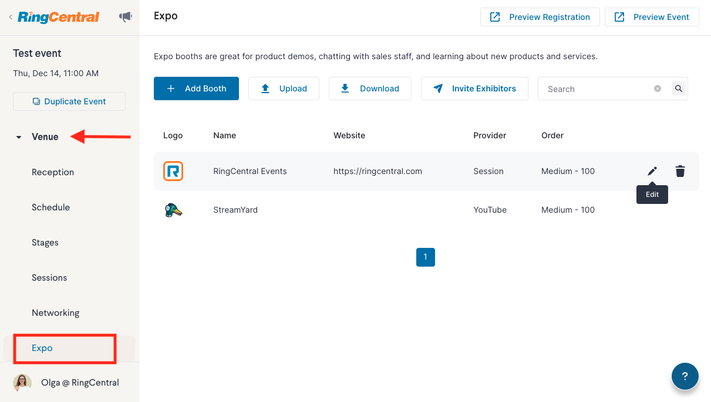Click the Logo column header

tap(173, 135)
